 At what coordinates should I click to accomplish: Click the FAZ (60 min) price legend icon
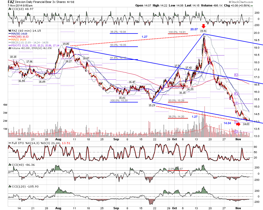10,31
